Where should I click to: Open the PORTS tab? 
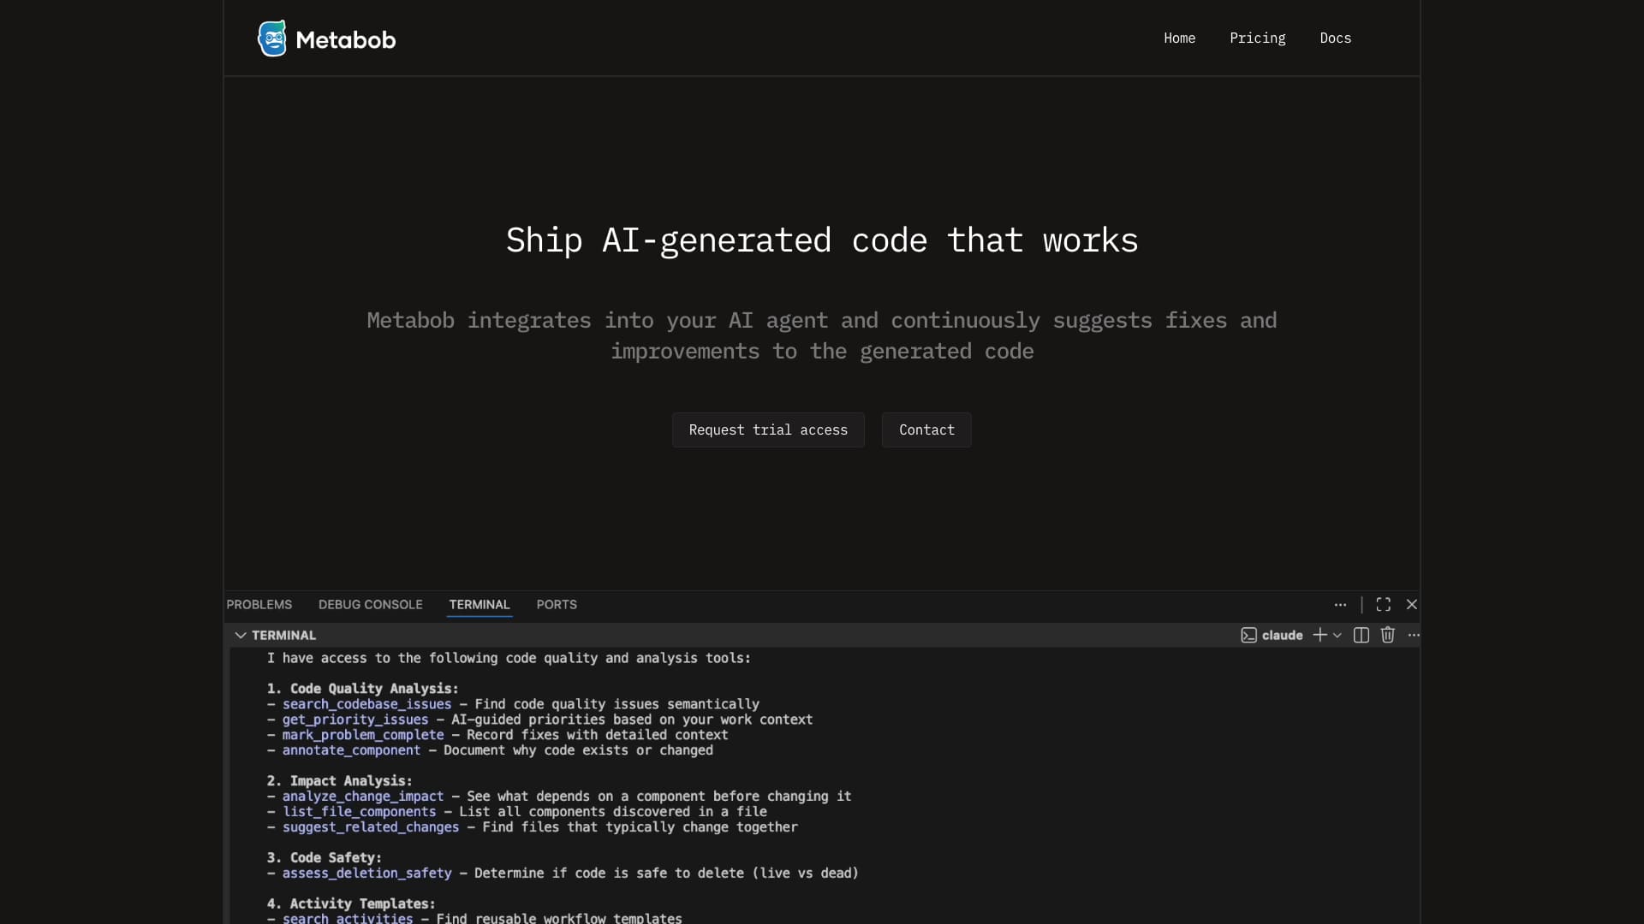[557, 604]
